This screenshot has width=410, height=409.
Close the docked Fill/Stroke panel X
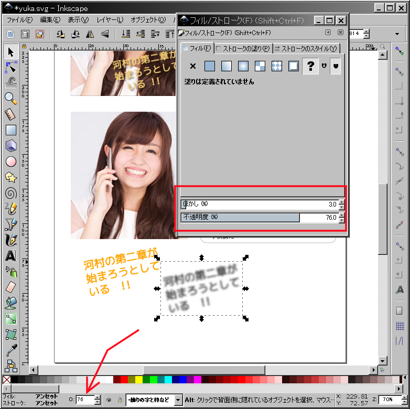coord(340,32)
